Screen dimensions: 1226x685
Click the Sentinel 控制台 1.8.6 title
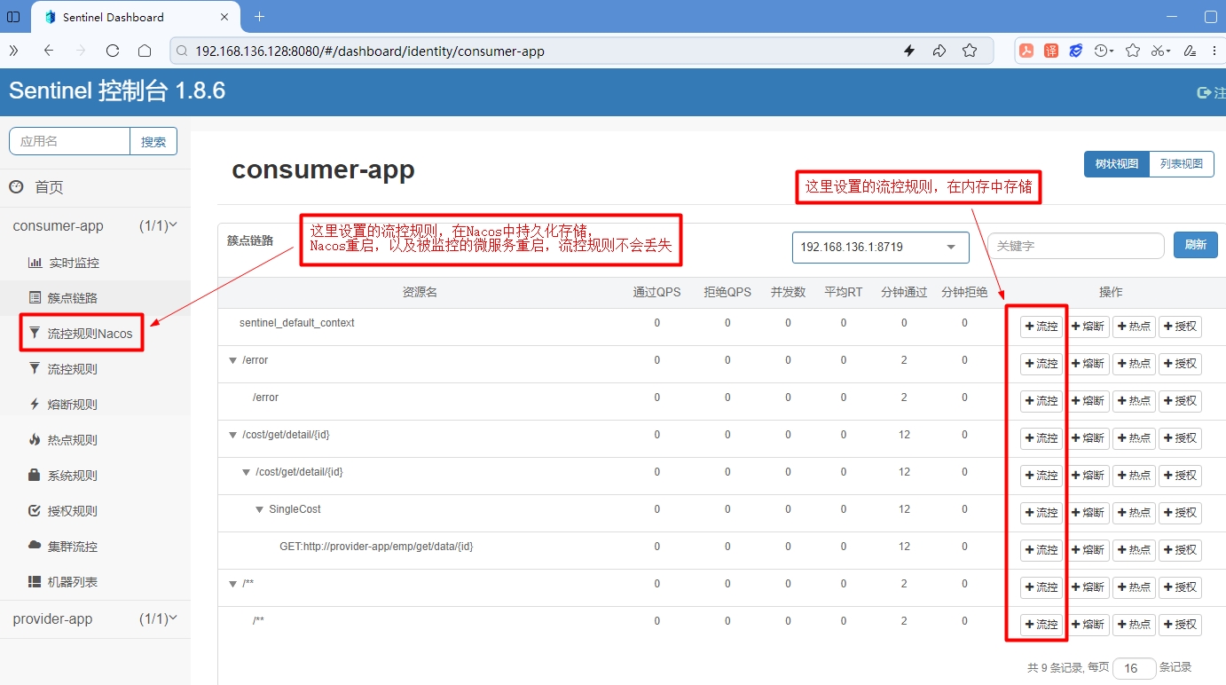point(117,91)
